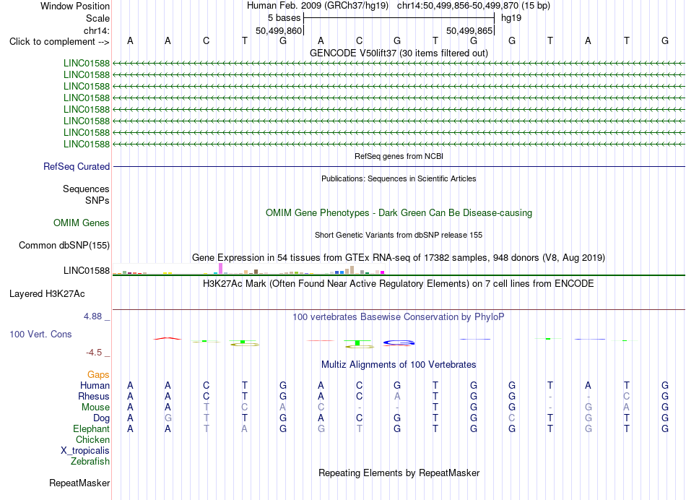Screen dimensions: 686x500
Task: Click the GTEx Gene Expression in 54 tissues title
Action: (x=399, y=257)
